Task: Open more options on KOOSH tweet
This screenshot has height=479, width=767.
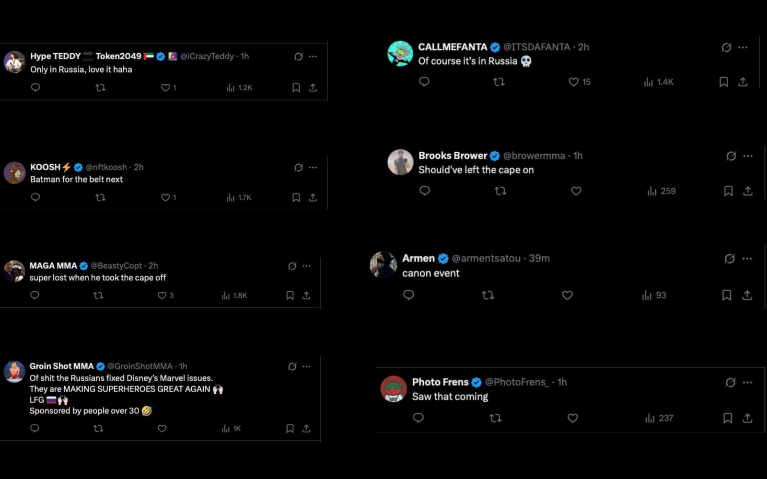Action: click(313, 167)
